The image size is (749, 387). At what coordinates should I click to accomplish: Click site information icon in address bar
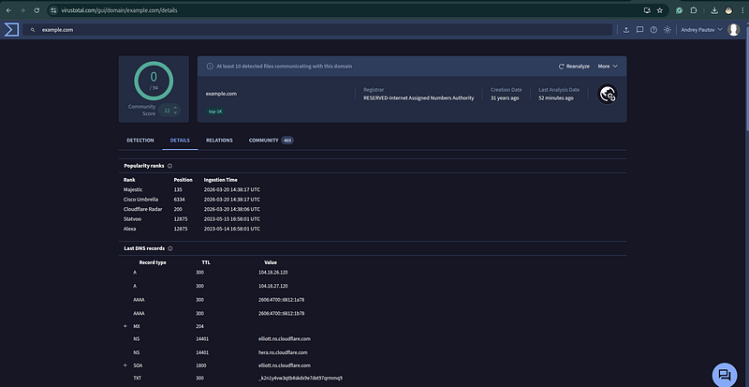coord(53,10)
